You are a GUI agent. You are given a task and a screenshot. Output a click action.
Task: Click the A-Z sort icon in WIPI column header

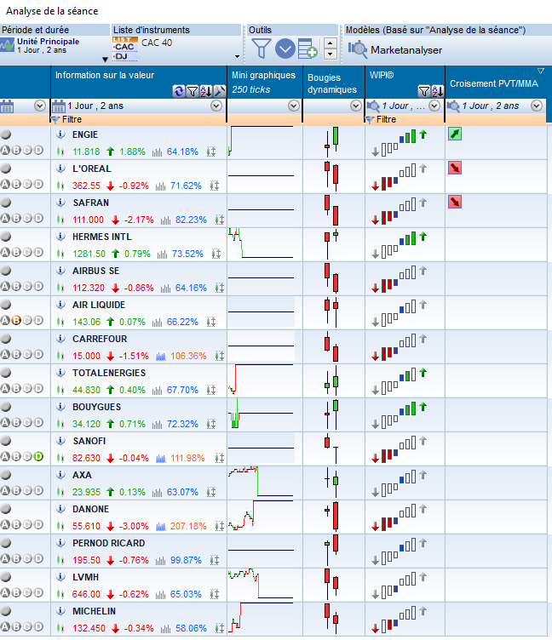[437, 91]
